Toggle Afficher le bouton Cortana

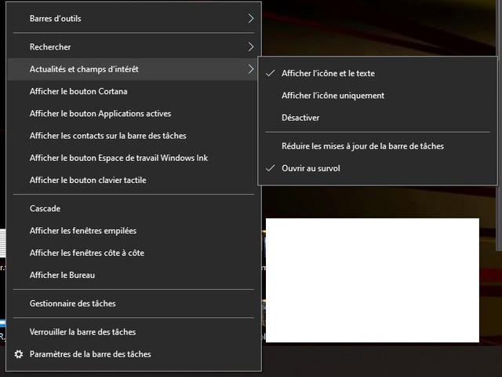pyautogui.click(x=134, y=91)
